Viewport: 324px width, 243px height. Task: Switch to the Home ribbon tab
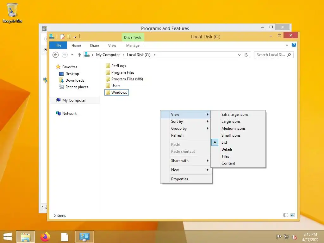[76, 46]
